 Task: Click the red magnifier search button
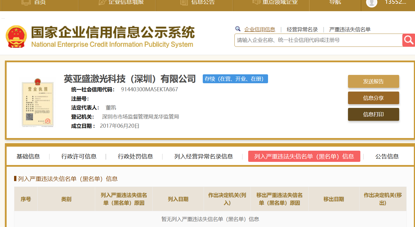point(409,40)
